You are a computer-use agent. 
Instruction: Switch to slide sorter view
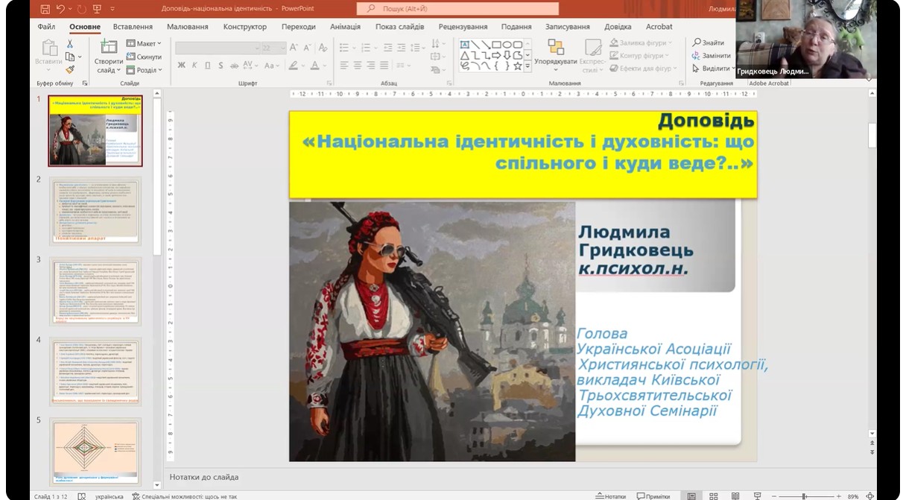pyautogui.click(x=713, y=496)
